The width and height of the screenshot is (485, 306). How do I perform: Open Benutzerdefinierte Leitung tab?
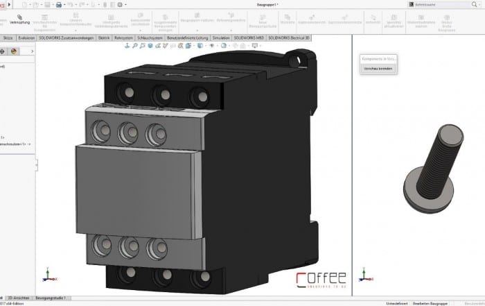[x=188, y=37]
